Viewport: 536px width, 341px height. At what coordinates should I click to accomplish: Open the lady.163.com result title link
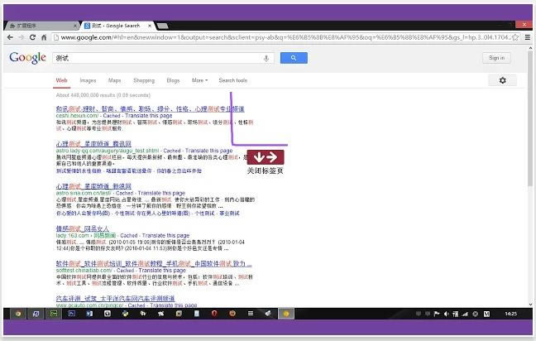(83, 228)
